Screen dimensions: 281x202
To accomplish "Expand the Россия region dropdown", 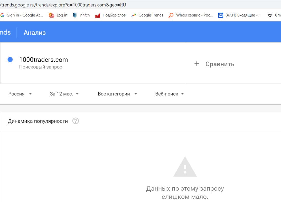I will pyautogui.click(x=20, y=94).
